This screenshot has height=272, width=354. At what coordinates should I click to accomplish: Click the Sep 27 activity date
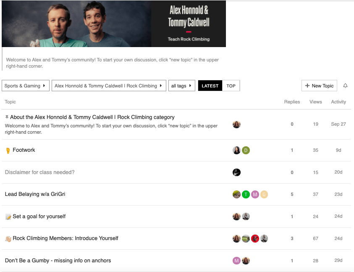pos(338,124)
